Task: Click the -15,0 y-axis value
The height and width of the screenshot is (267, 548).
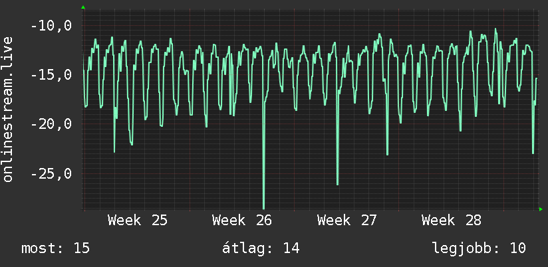Action: [51, 75]
